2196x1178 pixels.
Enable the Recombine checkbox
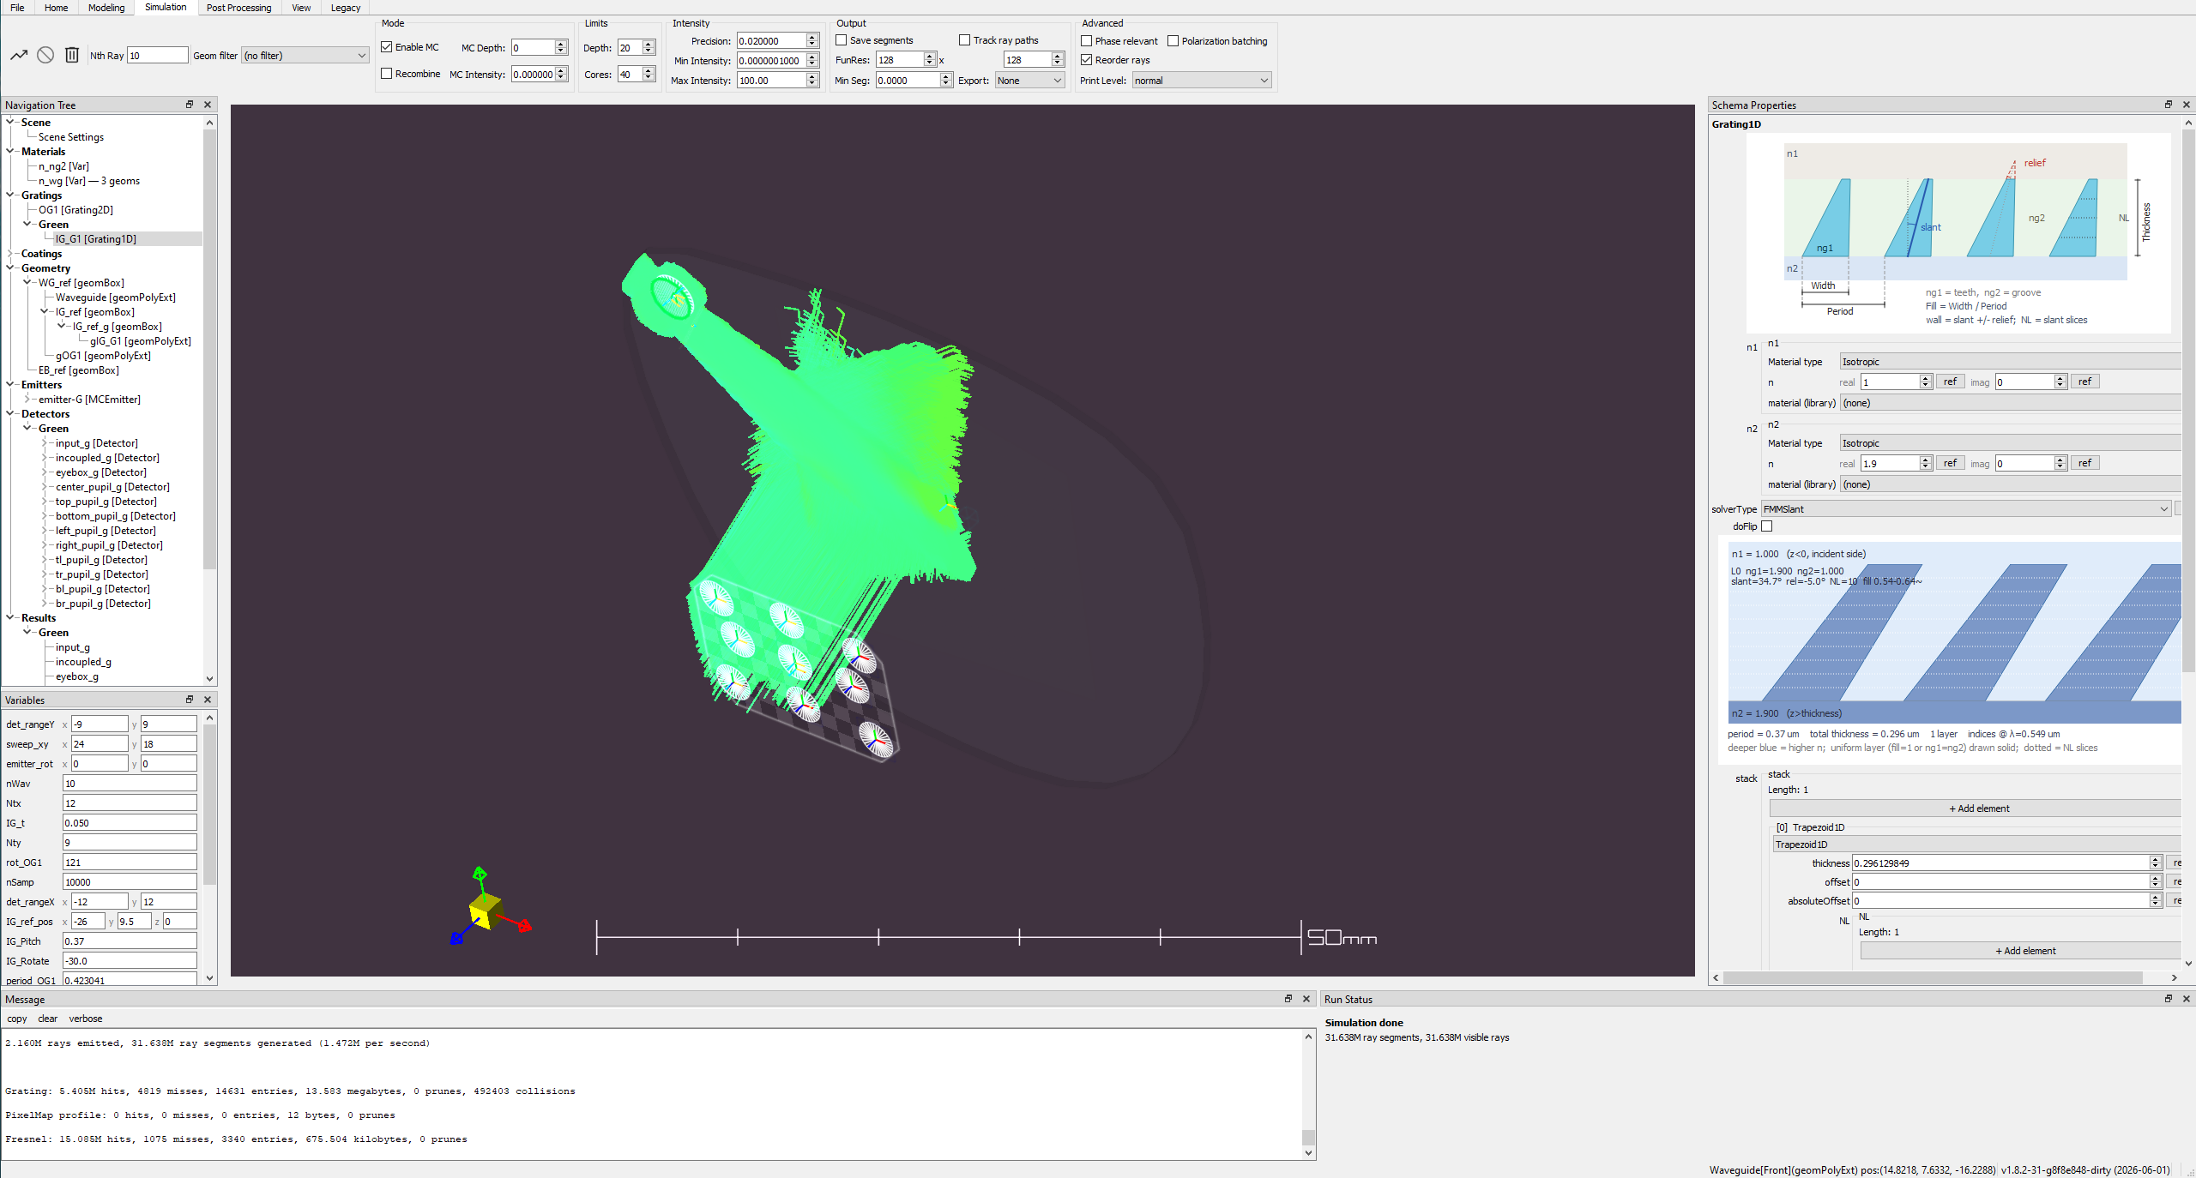387,74
